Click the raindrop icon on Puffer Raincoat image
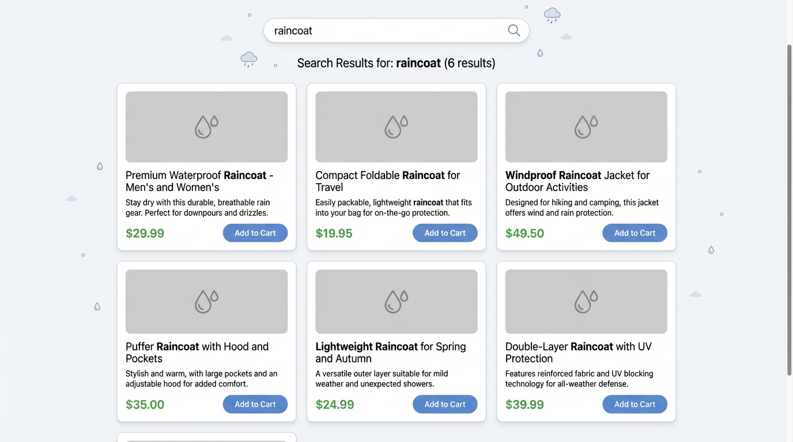 click(x=206, y=300)
